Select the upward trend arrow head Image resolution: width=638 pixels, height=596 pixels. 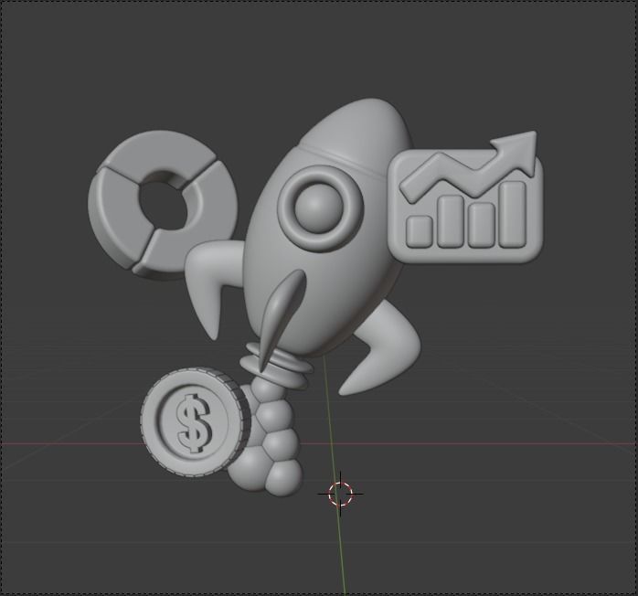tap(516, 152)
